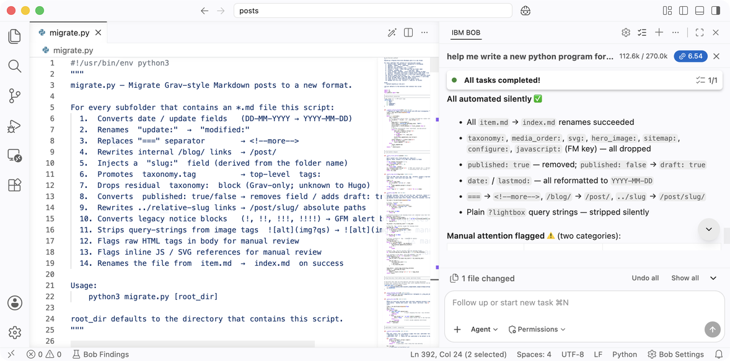730x361 pixels.
Task: Close the IBM Bob panel
Action: pyautogui.click(x=716, y=33)
